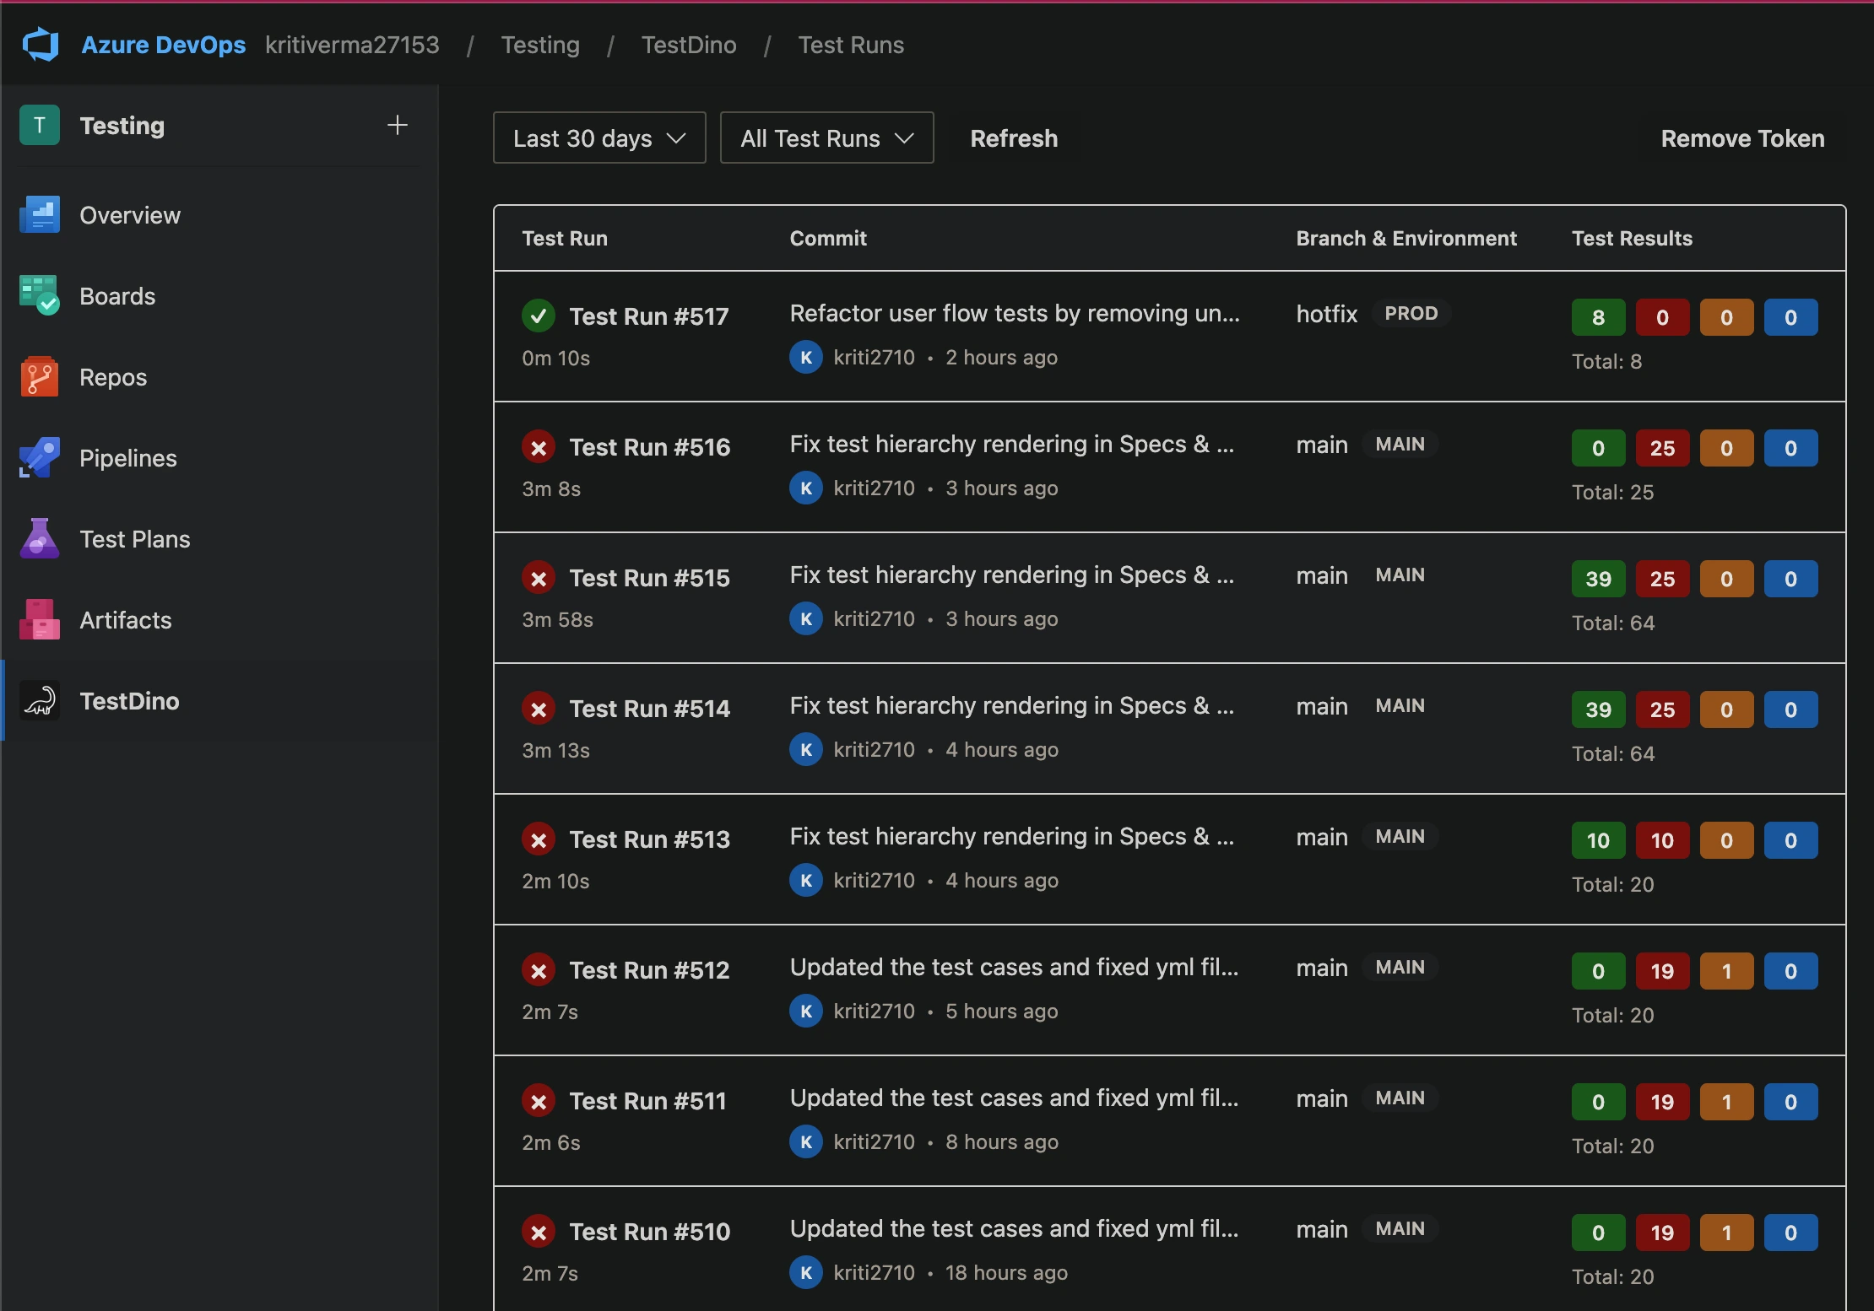Open the Testing breadcrumb item
The image size is (1874, 1311).
click(540, 45)
